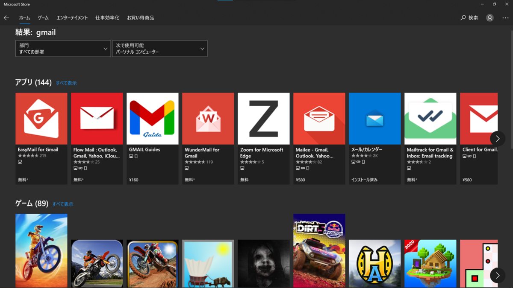
Task: Open the user account icon
Action: pos(490,18)
